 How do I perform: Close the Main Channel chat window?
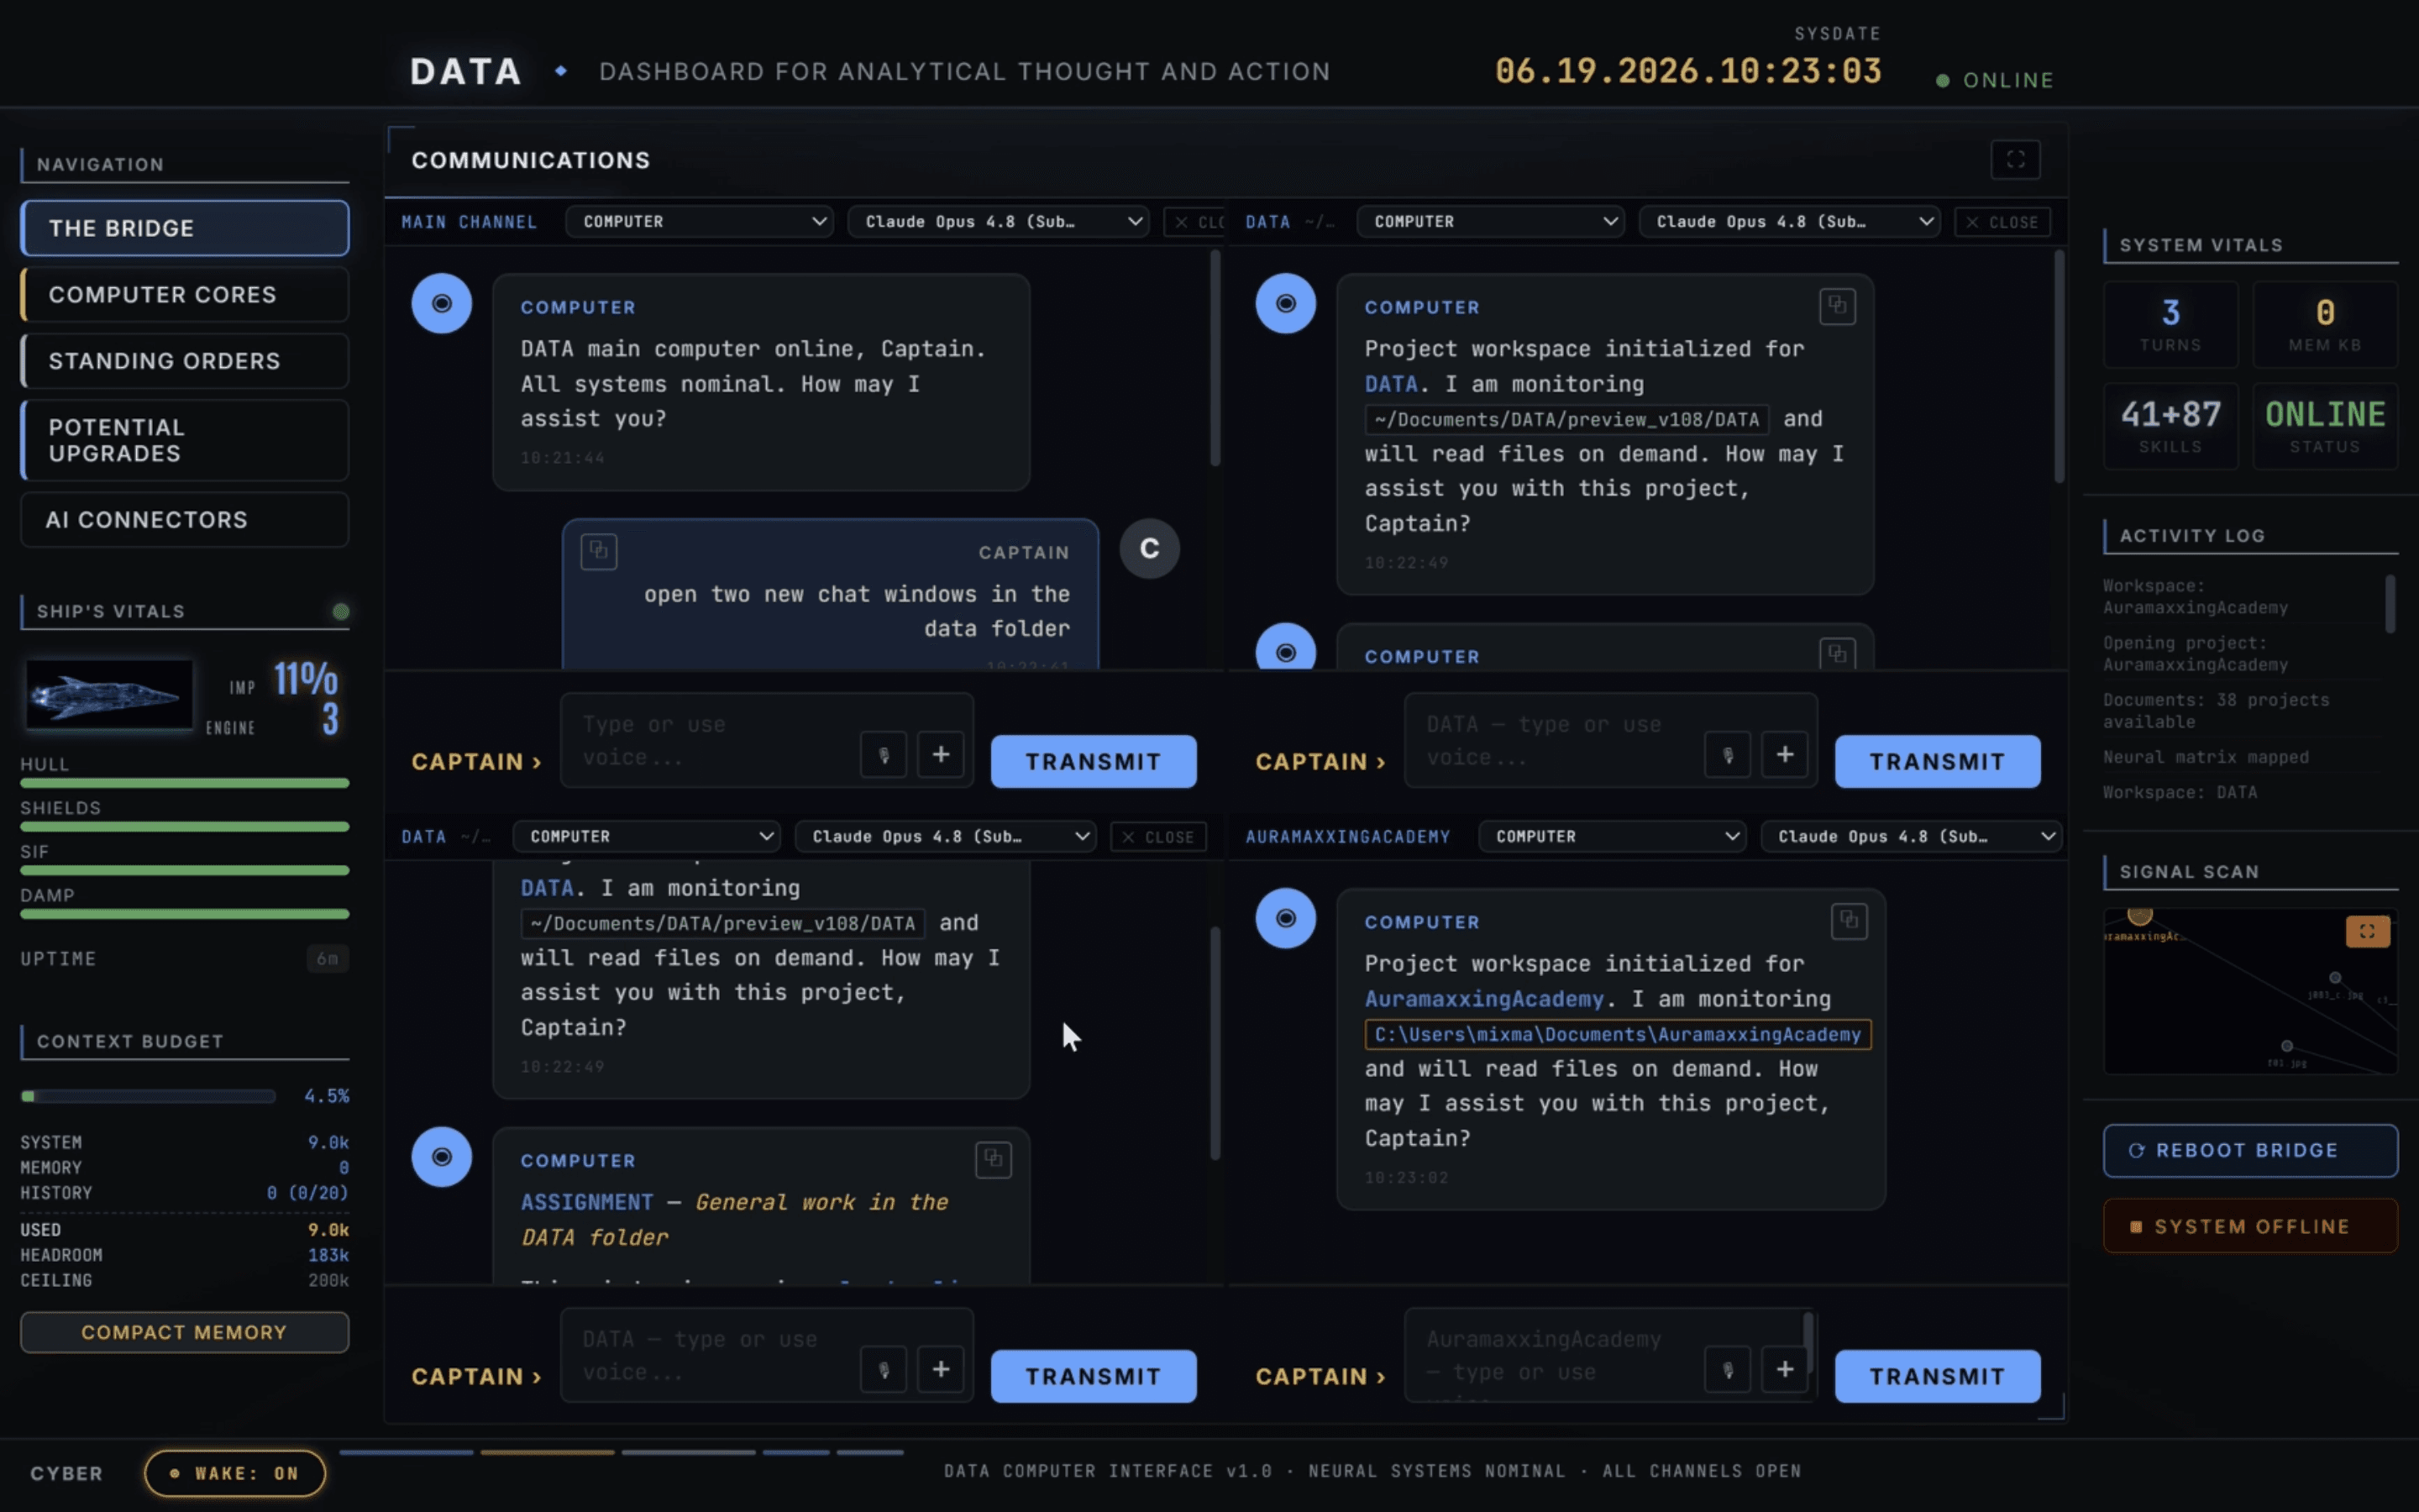1195,222
